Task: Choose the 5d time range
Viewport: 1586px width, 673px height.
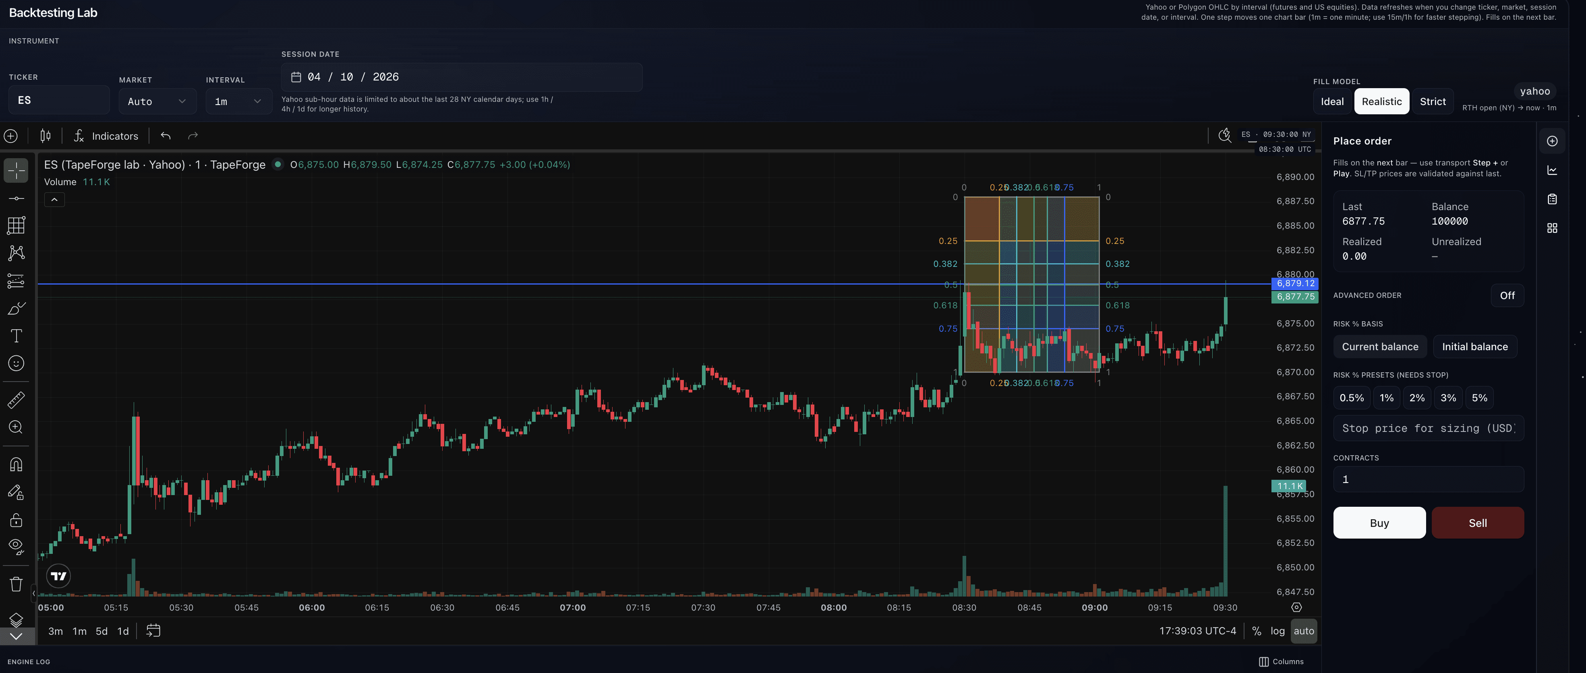Action: [x=101, y=631]
